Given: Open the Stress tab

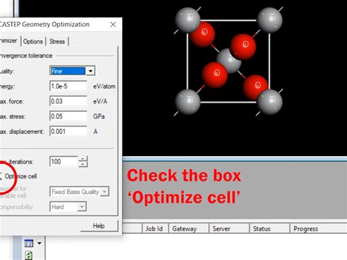Looking at the screenshot, I should point(57,41).
